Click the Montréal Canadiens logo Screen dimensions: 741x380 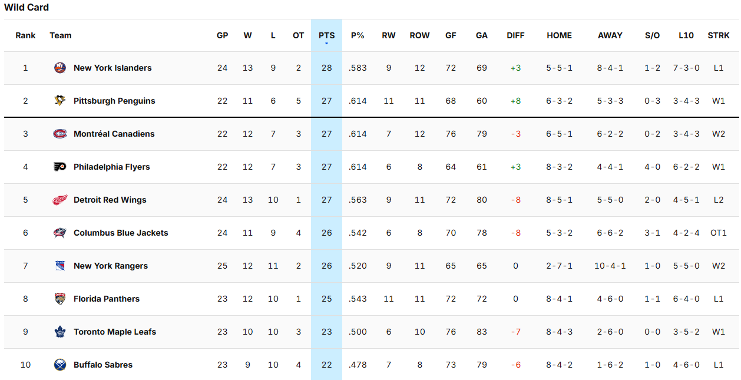59,134
